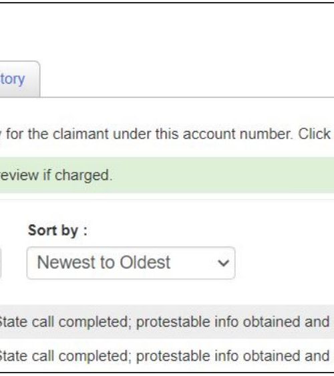This screenshot has height=376, width=334.
Task: Click the word 'Click' ending the instruction line
Action: tap(314, 134)
